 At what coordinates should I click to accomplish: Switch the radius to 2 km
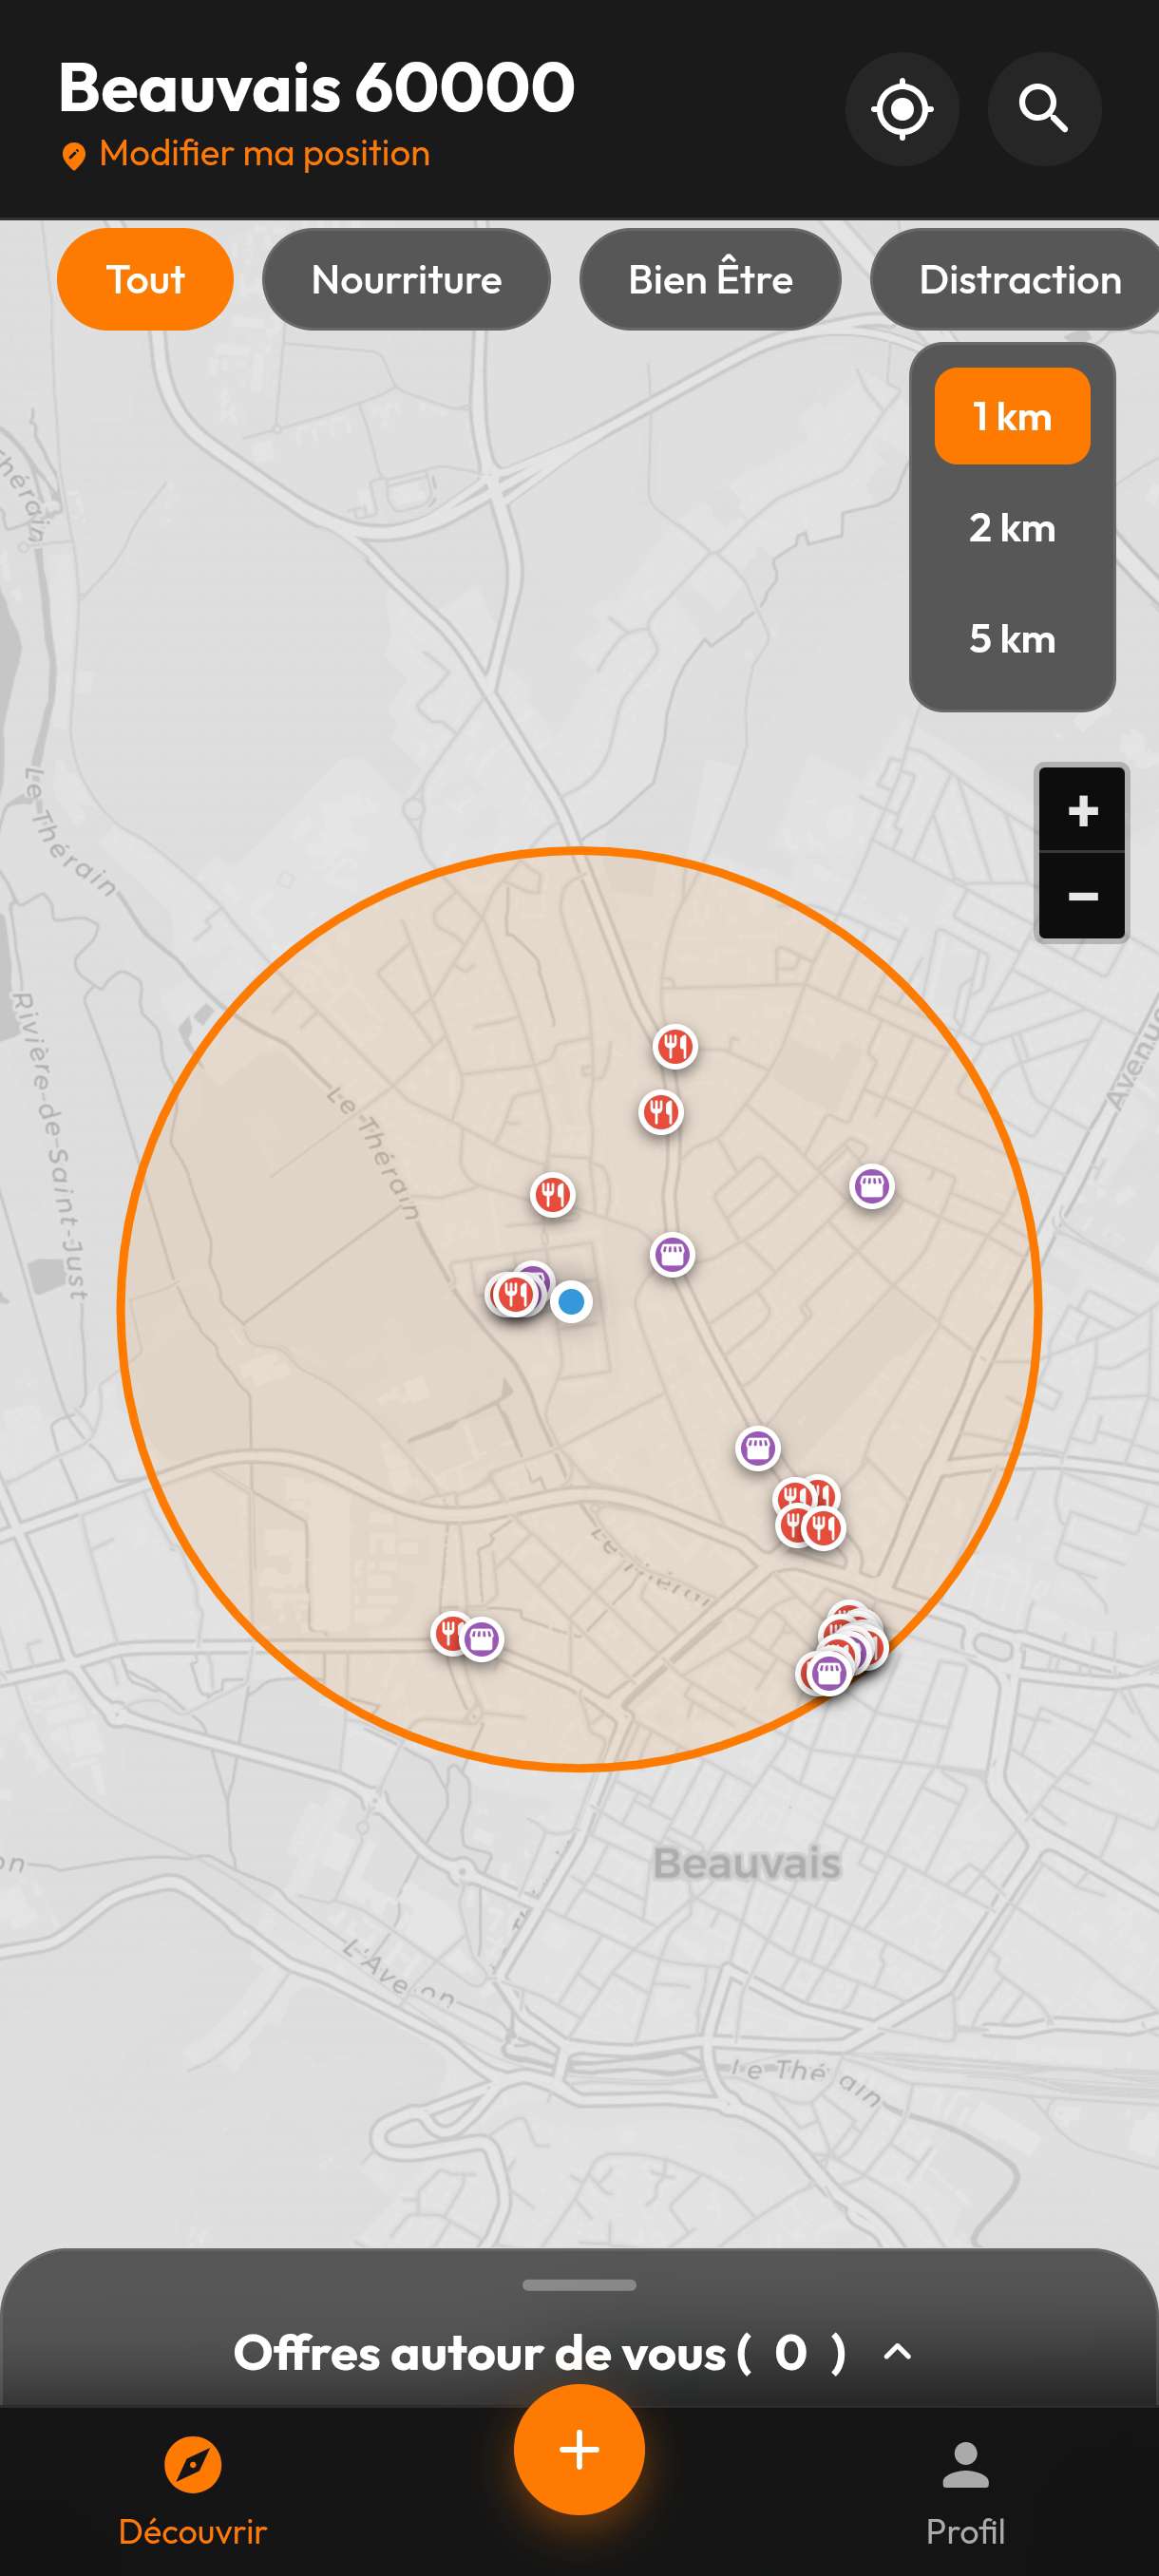pos(1011,528)
